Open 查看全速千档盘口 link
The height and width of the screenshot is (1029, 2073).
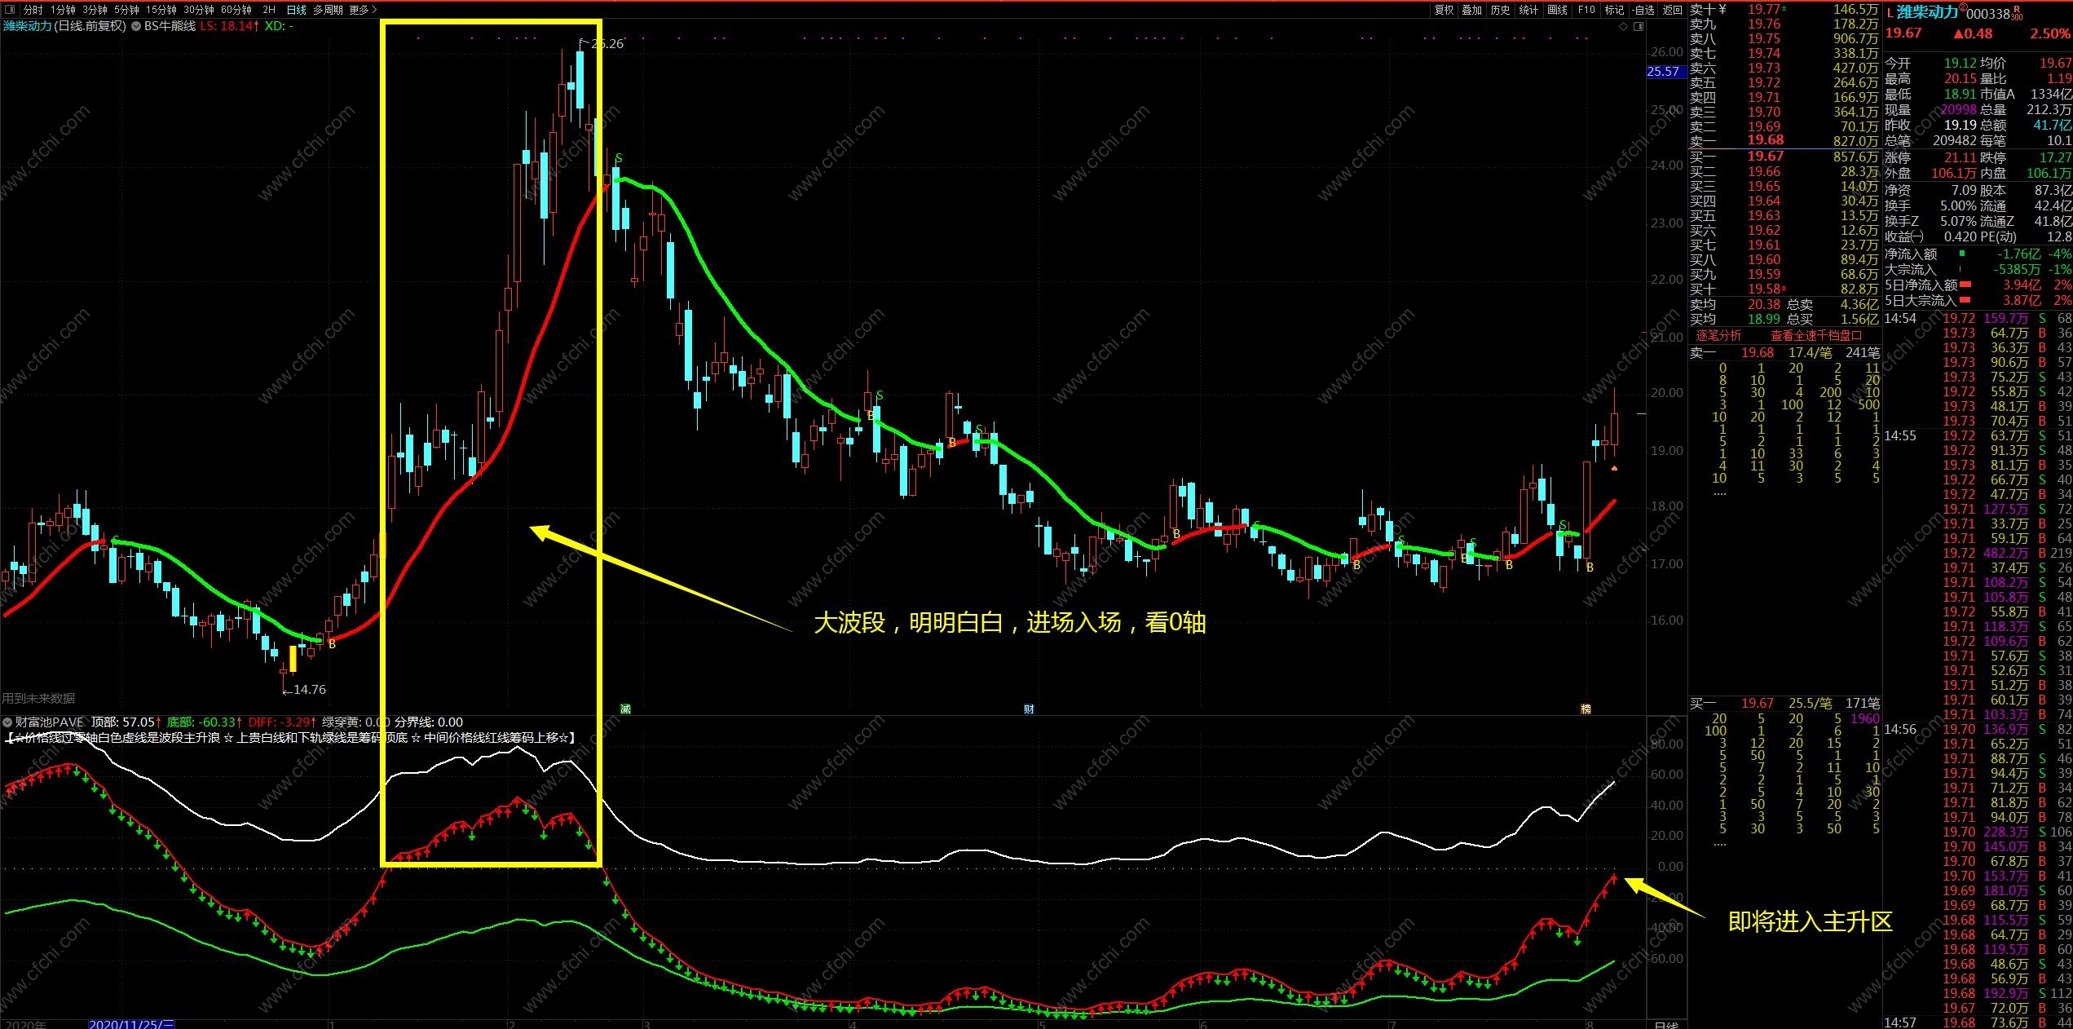pyautogui.click(x=1816, y=335)
